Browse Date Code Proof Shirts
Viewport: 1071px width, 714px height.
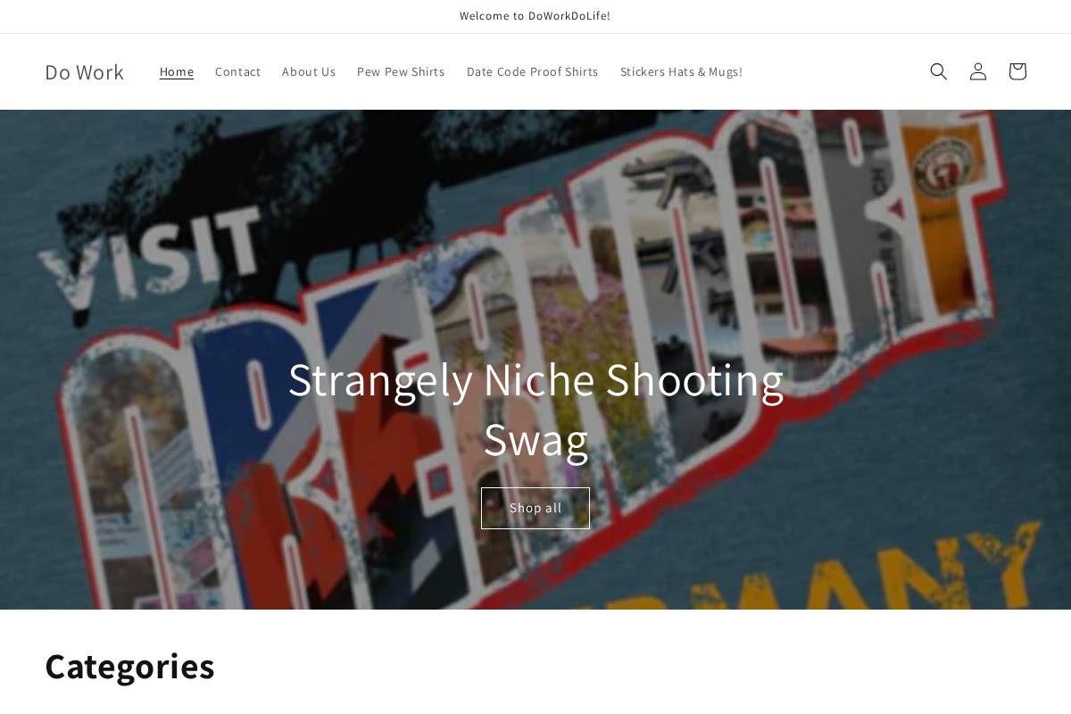tap(532, 71)
